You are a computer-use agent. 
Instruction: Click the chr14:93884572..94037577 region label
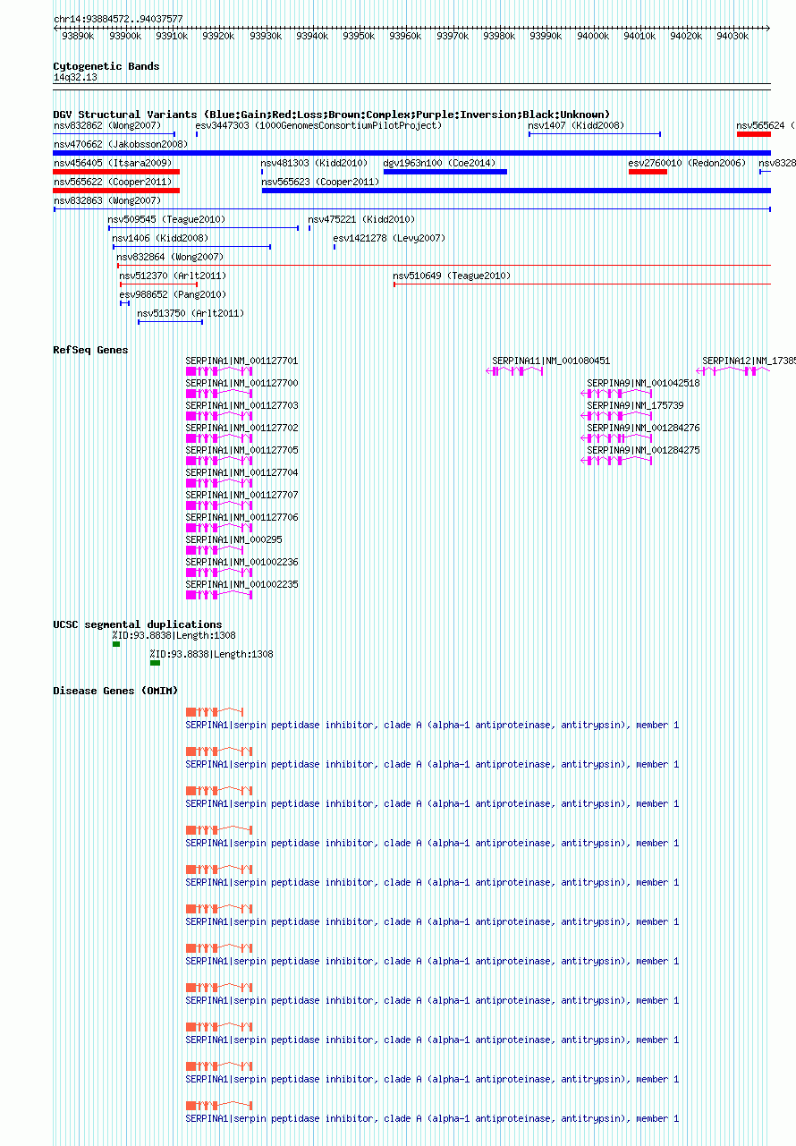tap(118, 19)
